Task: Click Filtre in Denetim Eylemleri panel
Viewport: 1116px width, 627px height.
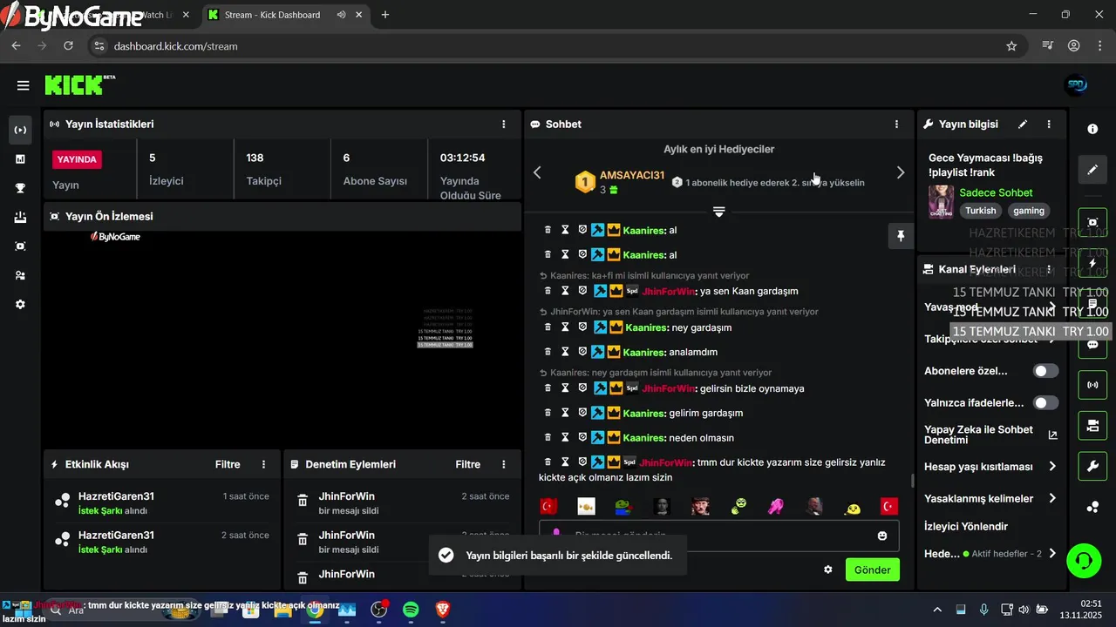Action: [x=467, y=465]
